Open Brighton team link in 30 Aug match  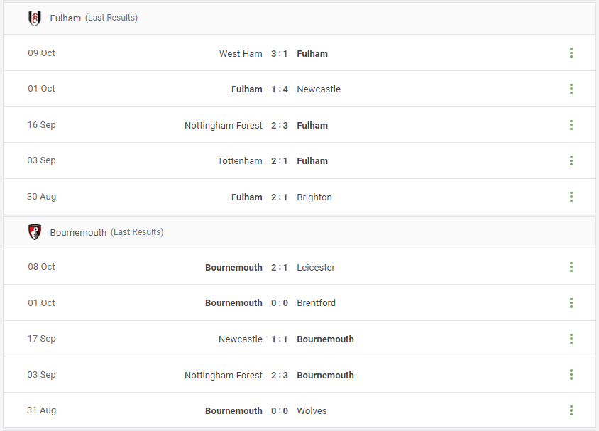314,197
